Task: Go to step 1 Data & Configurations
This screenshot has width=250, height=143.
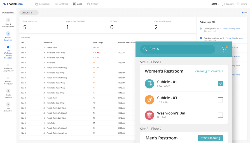Action: point(8,23)
